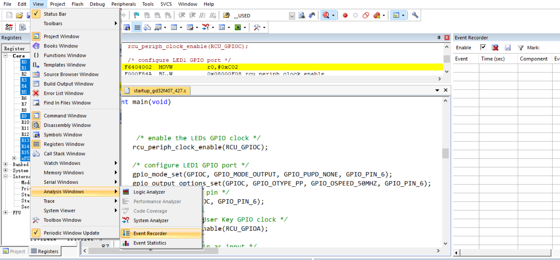The width and height of the screenshot is (560, 260).
Task: Open the Watch Windows submenu
Action: click(x=75, y=163)
